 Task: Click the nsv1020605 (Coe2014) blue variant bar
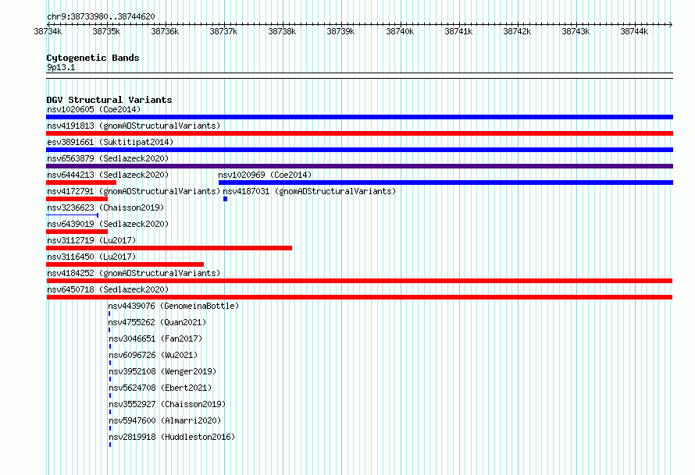point(359,117)
